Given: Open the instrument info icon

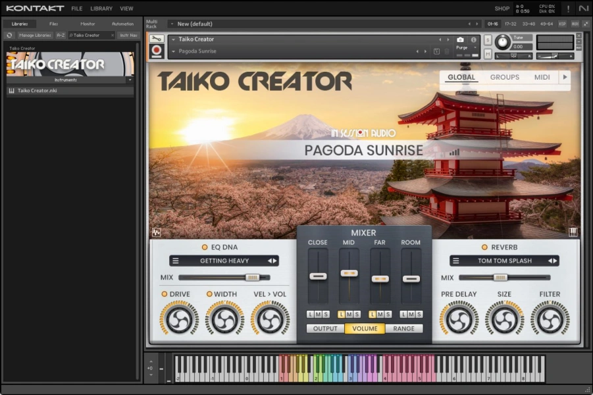Looking at the screenshot, I should pyautogui.click(x=473, y=39).
